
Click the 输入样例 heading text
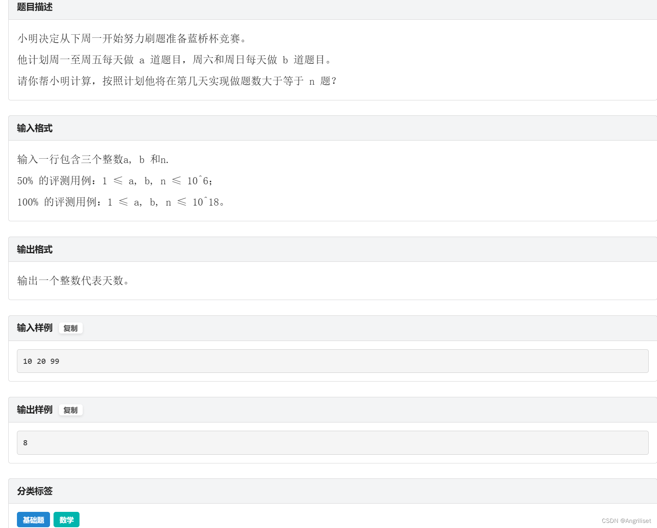[35, 328]
